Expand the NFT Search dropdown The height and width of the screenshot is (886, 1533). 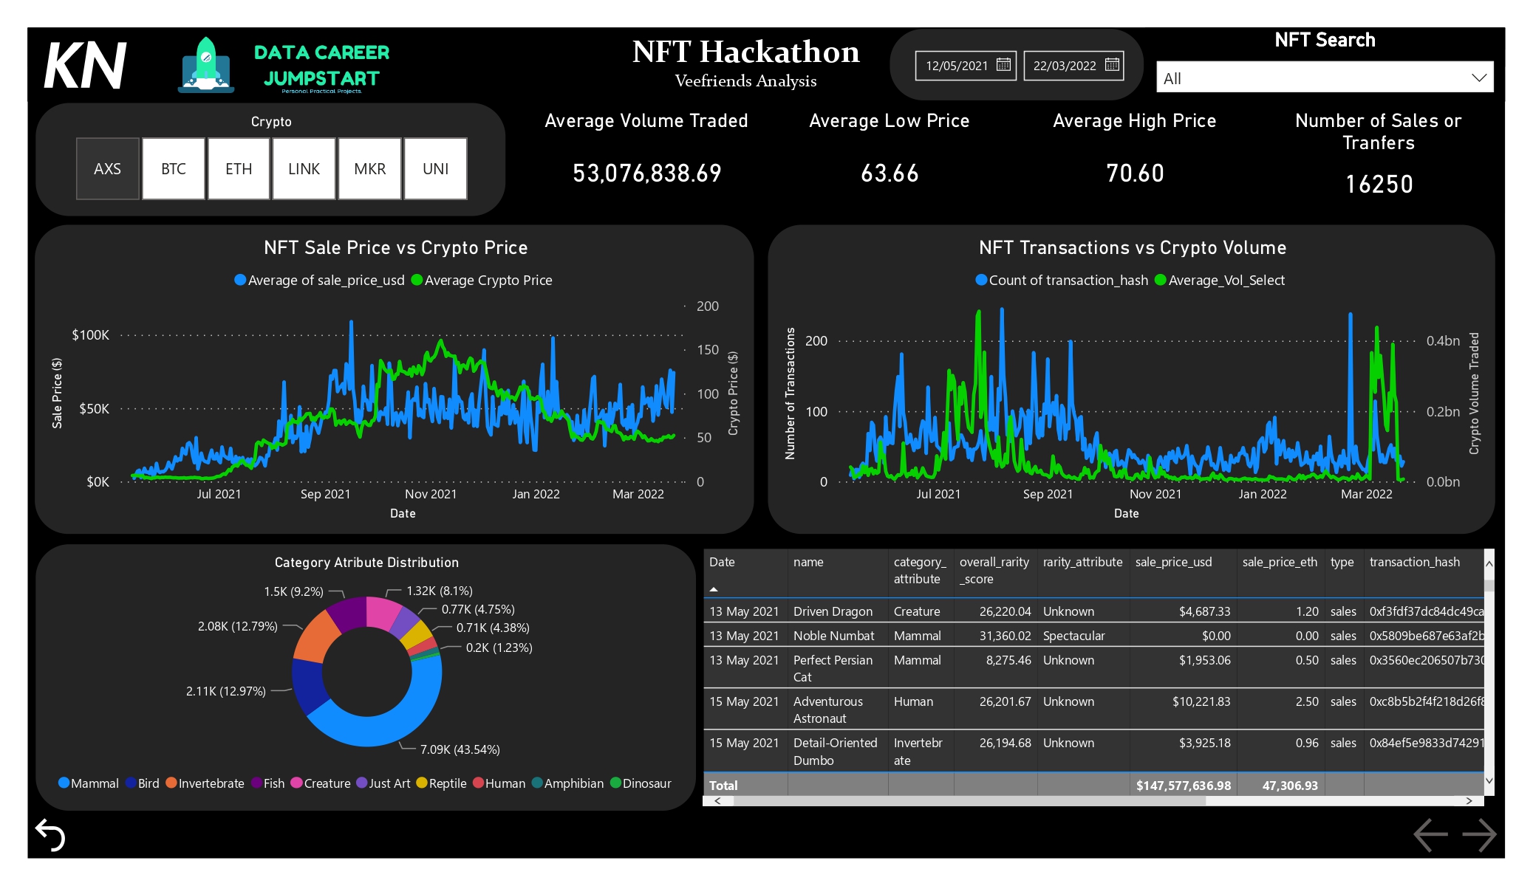(1478, 78)
